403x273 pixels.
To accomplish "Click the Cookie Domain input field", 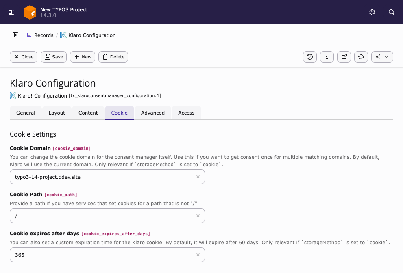I will coord(107,177).
